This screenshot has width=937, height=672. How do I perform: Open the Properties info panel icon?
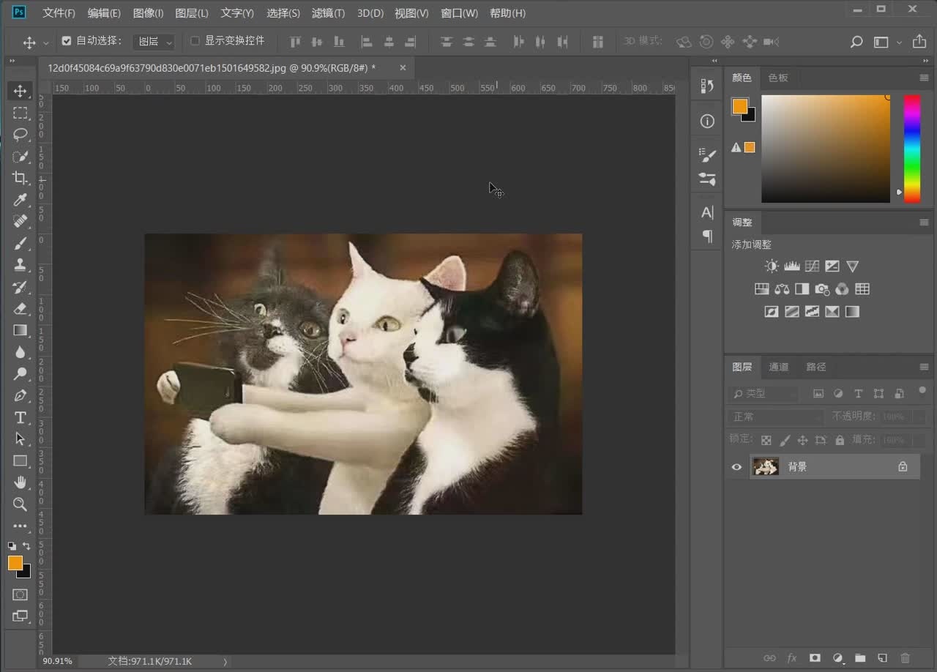pos(707,122)
